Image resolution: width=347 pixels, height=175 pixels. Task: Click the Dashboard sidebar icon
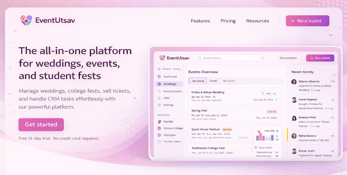coord(159,77)
